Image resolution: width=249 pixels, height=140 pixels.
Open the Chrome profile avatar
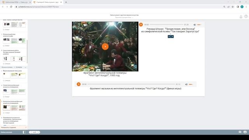(242, 7)
